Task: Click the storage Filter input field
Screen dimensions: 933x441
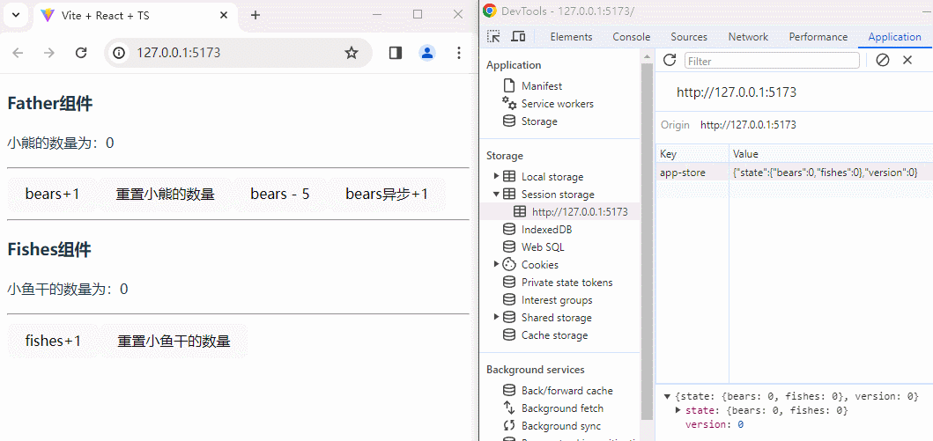Action: pyautogui.click(x=772, y=61)
